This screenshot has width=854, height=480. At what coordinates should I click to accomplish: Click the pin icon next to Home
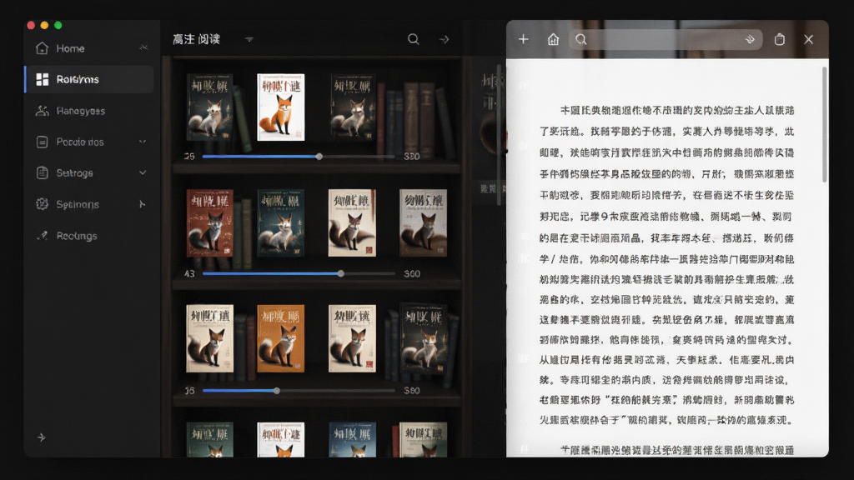(143, 47)
